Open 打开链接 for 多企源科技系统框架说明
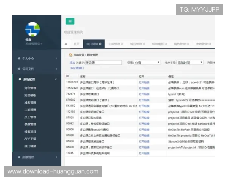227x181 pixels. 144,153
